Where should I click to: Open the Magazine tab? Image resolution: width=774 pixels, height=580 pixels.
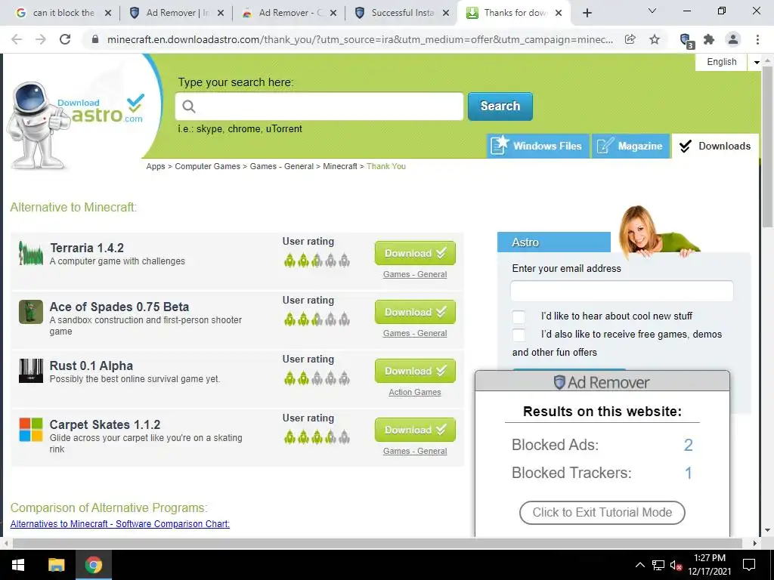[631, 146]
